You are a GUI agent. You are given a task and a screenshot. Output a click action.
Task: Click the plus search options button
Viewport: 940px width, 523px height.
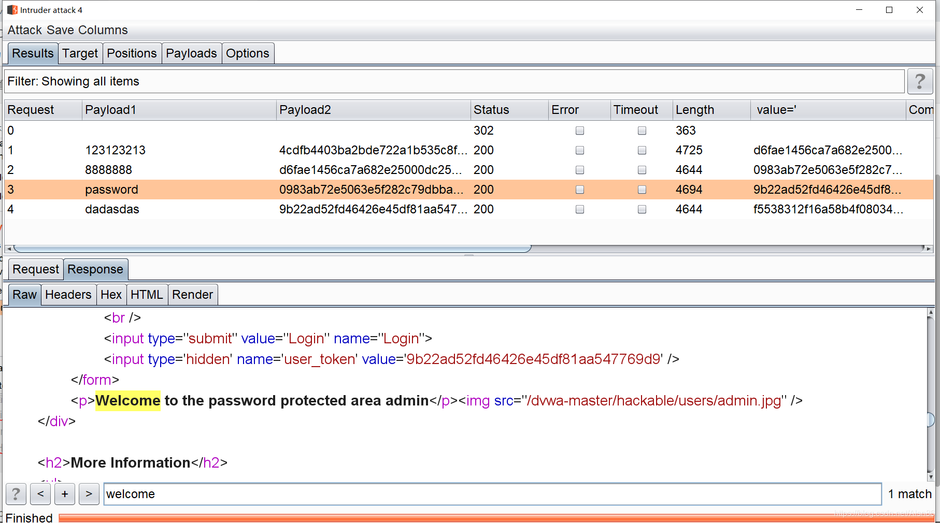(x=65, y=494)
